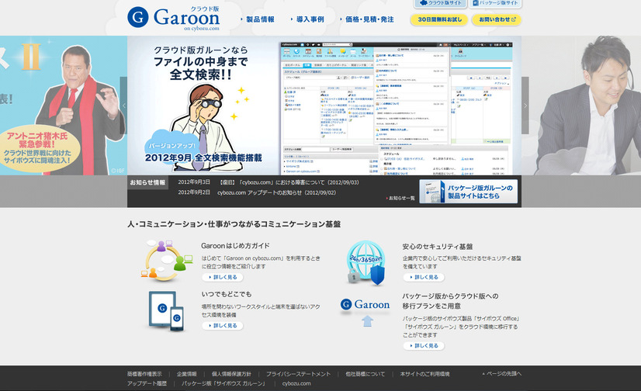Click the いつでもどこでも heading
641x391 pixels.
tap(226, 294)
